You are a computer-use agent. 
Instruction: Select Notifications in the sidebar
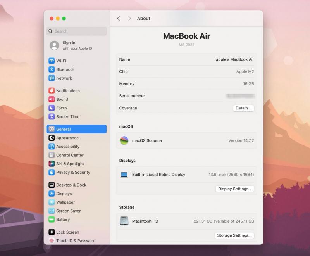click(77, 91)
